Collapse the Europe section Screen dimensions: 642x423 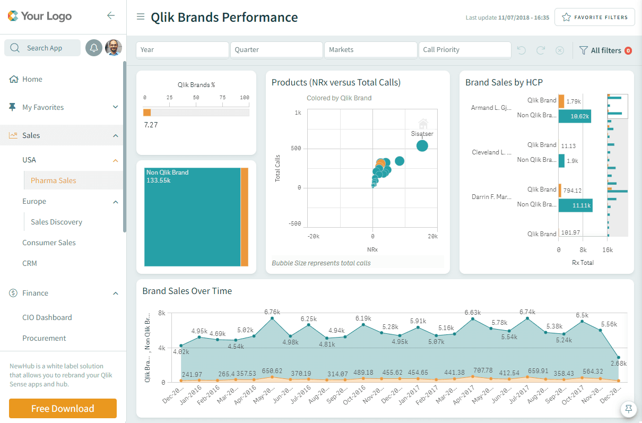[116, 201]
